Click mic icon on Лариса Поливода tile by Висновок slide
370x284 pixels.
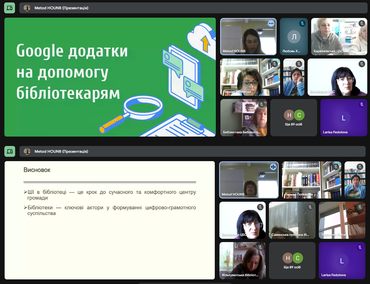336,167
